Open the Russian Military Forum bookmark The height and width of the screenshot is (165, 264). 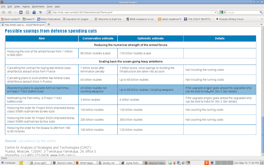click(x=230, y=19)
